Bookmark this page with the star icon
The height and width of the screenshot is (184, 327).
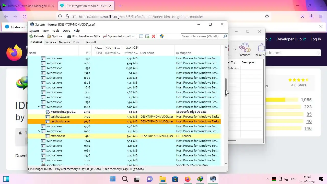click(267, 17)
